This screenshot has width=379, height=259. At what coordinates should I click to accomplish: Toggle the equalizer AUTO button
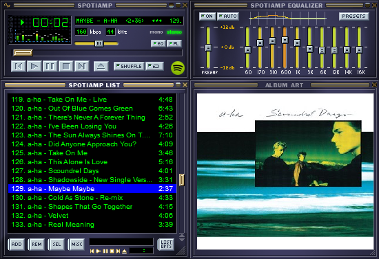[228, 16]
